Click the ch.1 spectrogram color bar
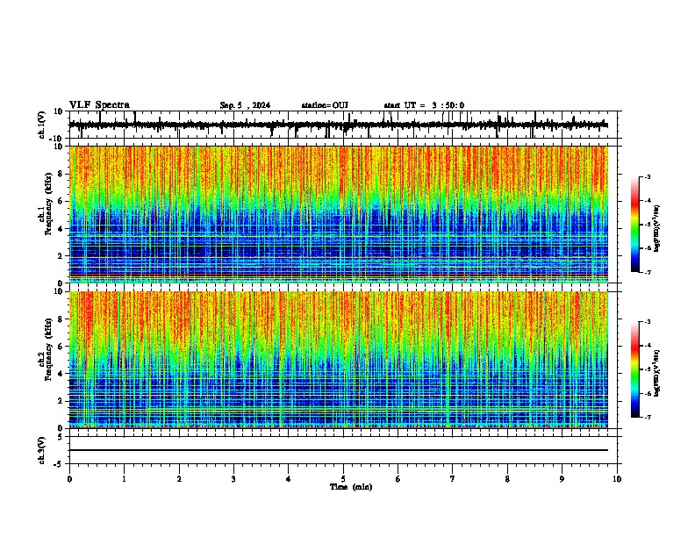The height and width of the screenshot is (537, 695). pos(635,225)
